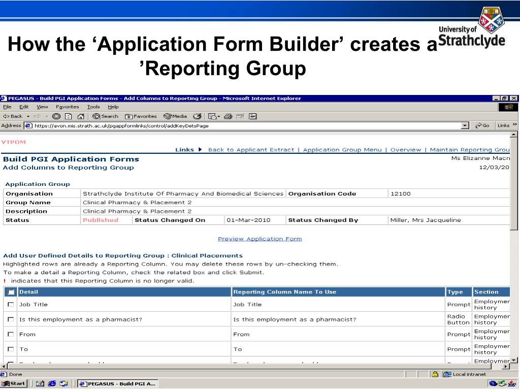Select the PEGASUS taskbar window button

tap(118, 384)
